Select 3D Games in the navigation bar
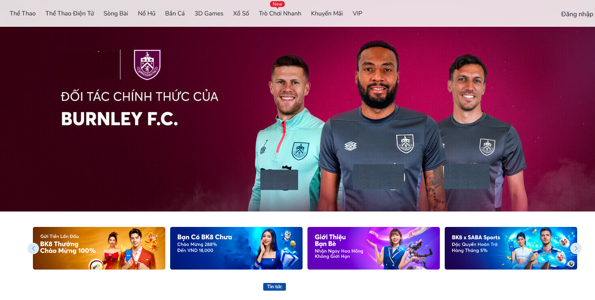This screenshot has width=595, height=300. pyautogui.click(x=209, y=13)
